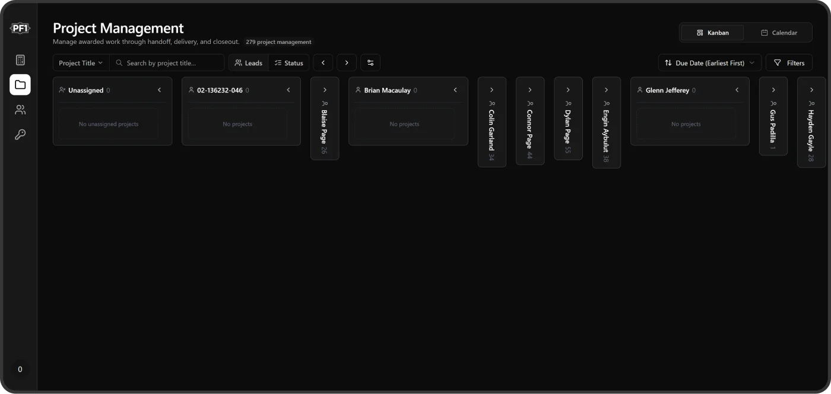Click the person icon beside 02-136232-046
831x394 pixels.
tap(191, 90)
